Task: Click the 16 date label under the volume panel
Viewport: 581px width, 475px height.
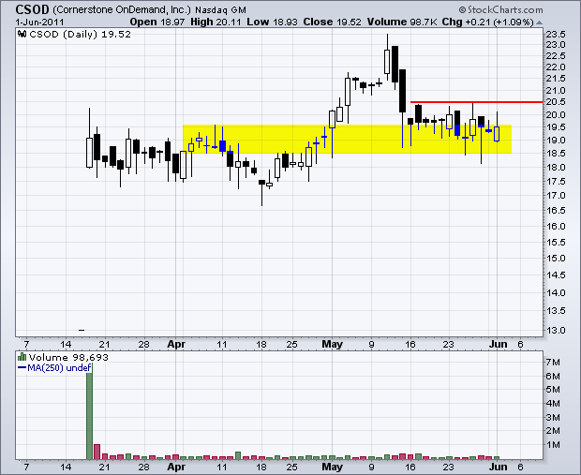Action: (410, 467)
